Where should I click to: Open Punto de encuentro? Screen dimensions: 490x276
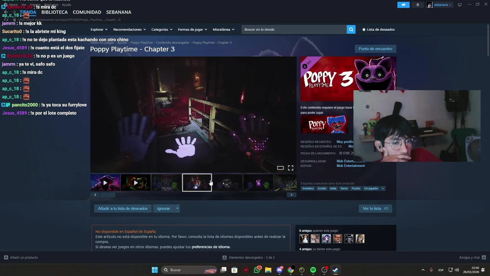(375, 49)
